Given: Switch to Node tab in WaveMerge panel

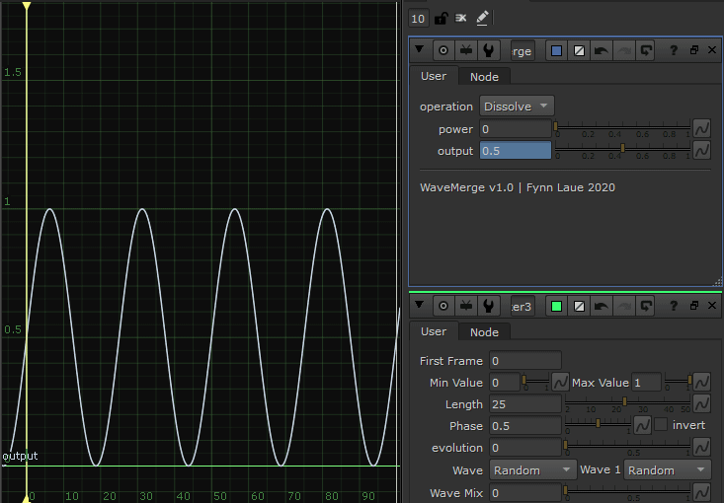Looking at the screenshot, I should pyautogui.click(x=484, y=77).
